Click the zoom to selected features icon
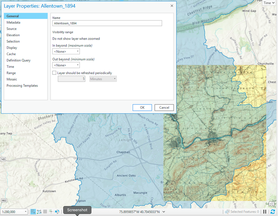Screen dimensions: 278x216 click(x=227, y=212)
